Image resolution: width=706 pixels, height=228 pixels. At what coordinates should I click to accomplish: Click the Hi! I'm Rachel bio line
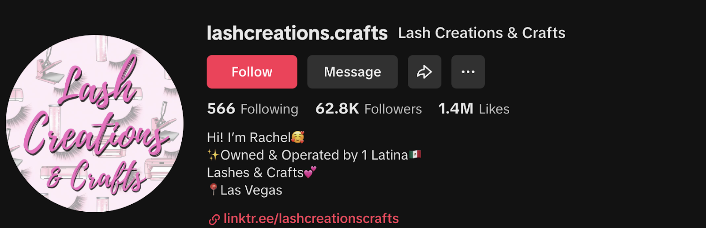249,137
